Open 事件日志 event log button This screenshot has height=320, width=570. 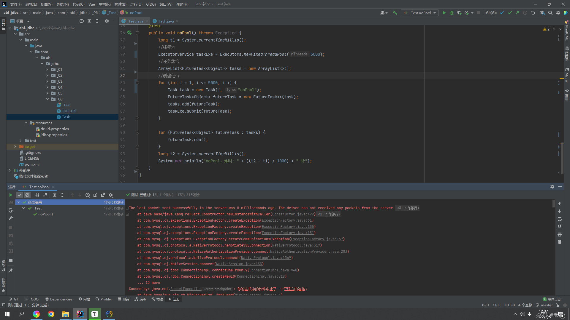point(552,299)
